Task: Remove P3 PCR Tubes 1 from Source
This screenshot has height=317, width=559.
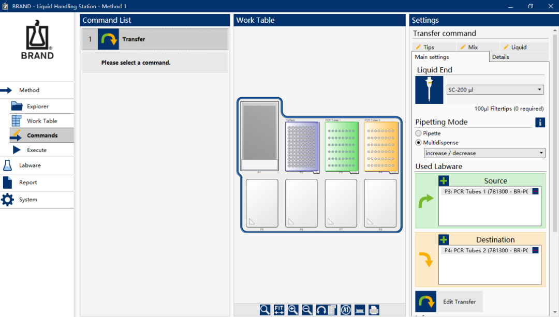Action: tap(535, 191)
